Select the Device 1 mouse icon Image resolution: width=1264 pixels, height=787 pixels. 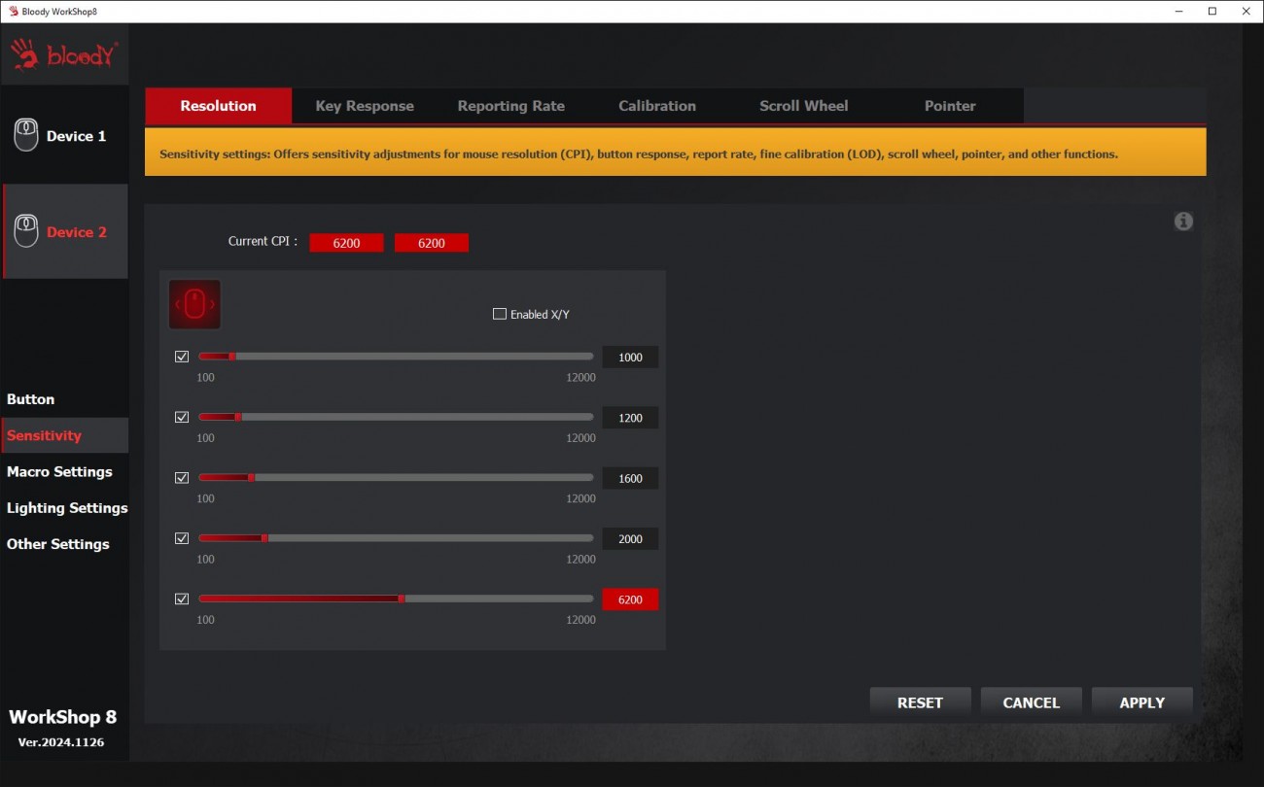(x=26, y=135)
